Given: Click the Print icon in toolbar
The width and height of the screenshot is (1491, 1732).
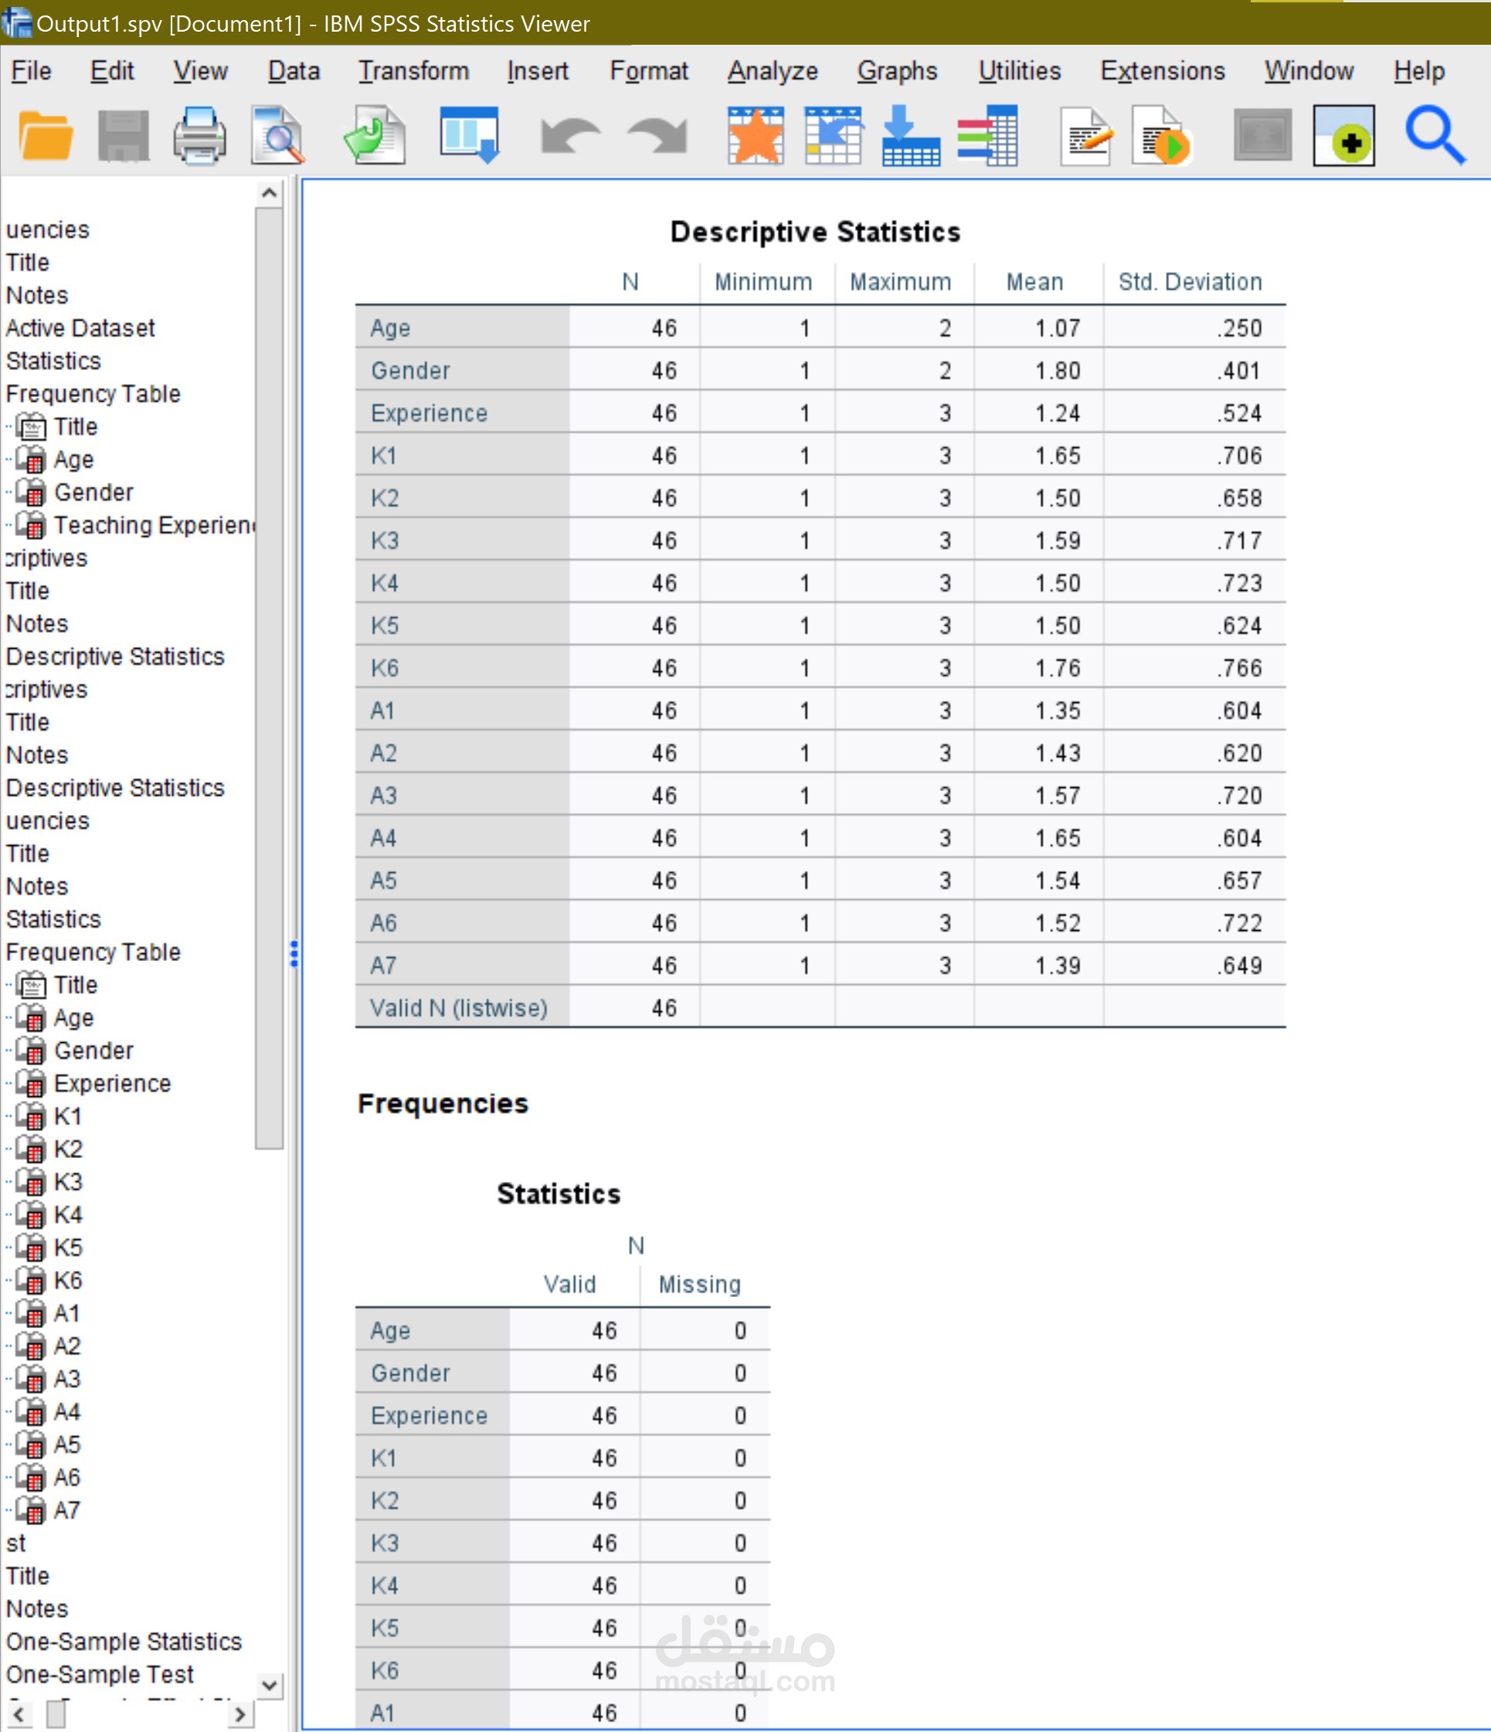Looking at the screenshot, I should pos(199,135).
